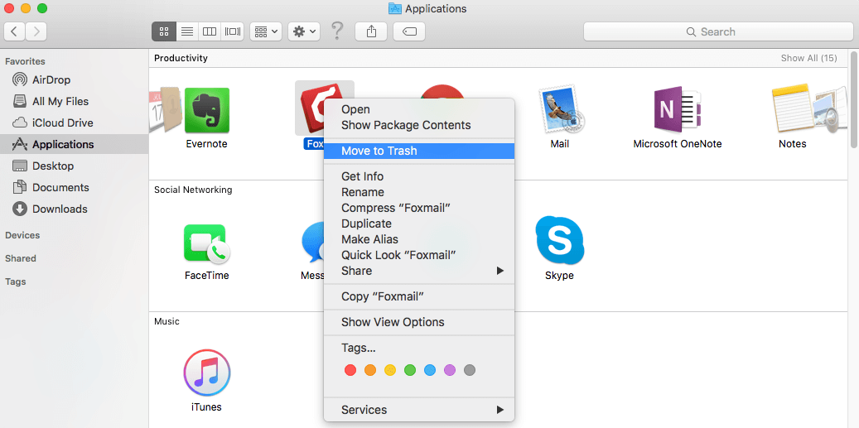Open Desktop folder from sidebar
Screen dimensions: 859x428
click(x=43, y=166)
